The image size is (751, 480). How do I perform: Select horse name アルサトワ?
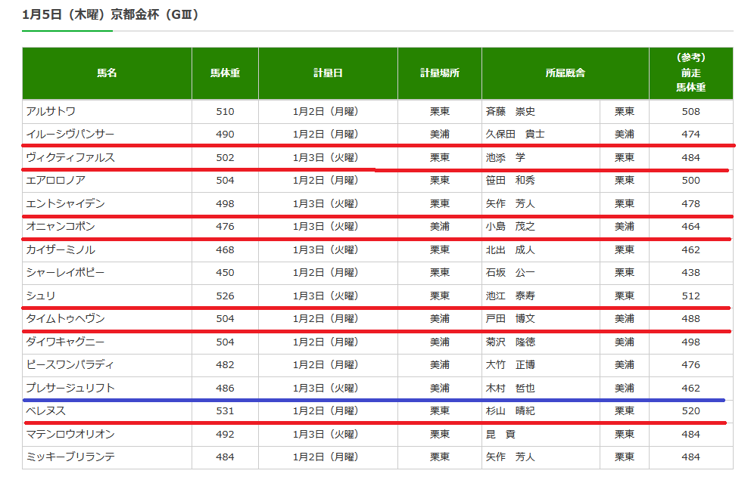pos(51,111)
